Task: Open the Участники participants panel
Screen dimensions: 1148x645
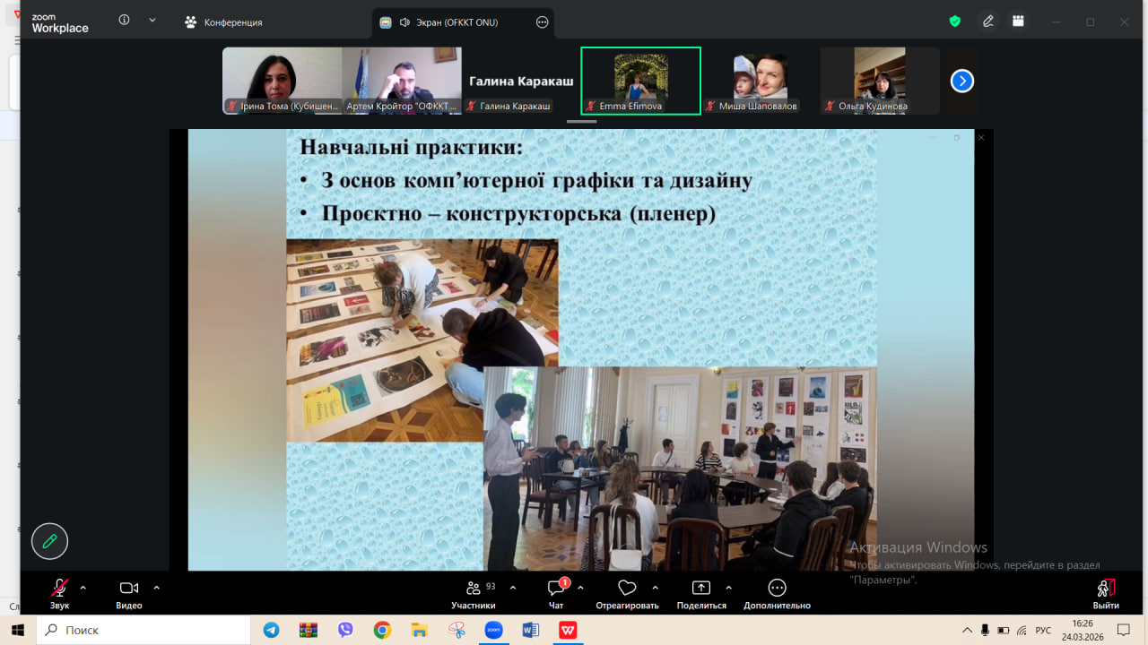Action: tap(473, 589)
